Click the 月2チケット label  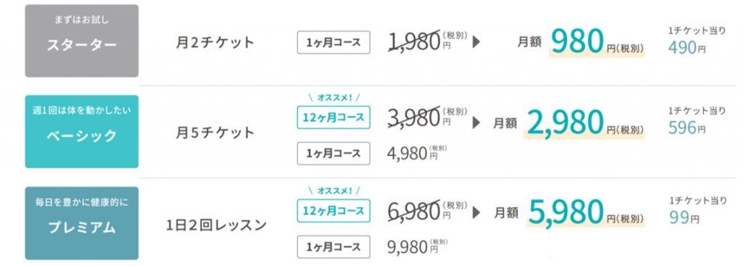(x=215, y=43)
